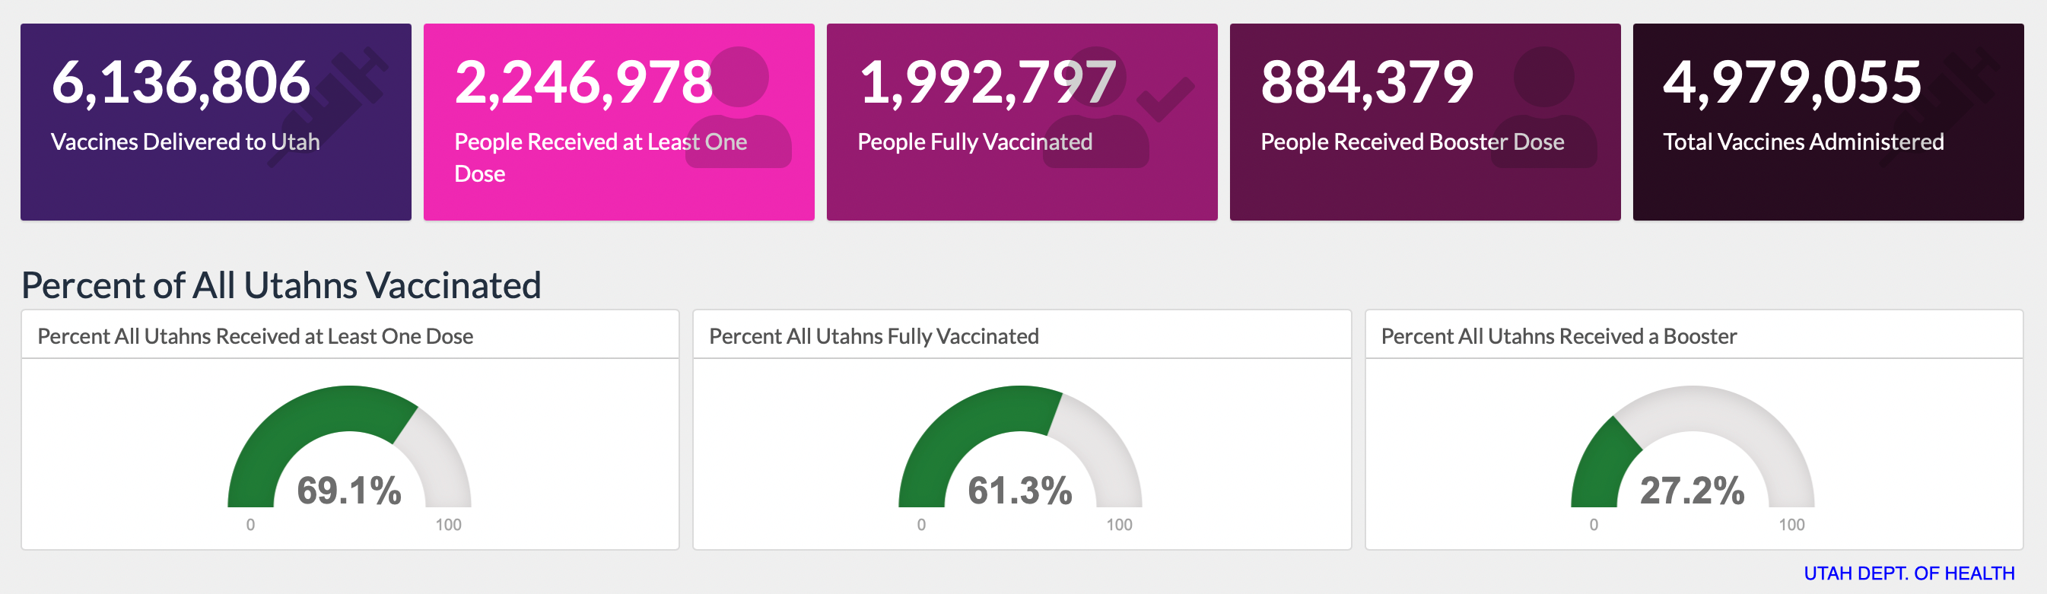Click the Percent All Utahns Received a Booster header
The width and height of the screenshot is (2047, 594).
1559,337
